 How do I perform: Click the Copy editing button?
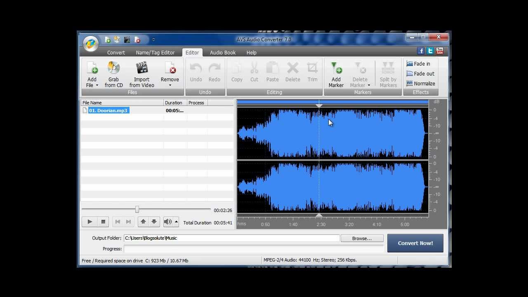[x=237, y=72]
